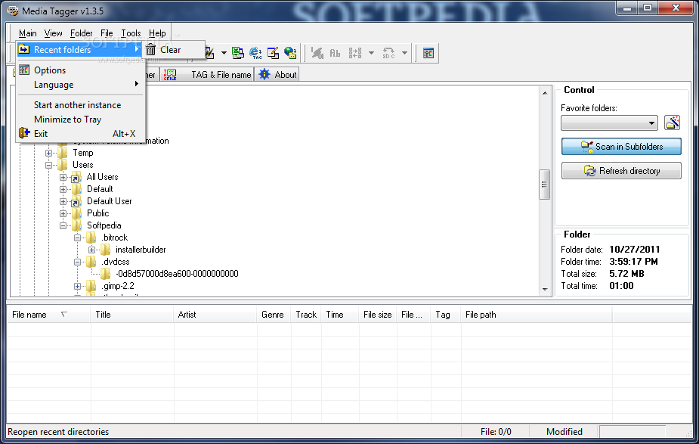
Task: Open the Folder menu
Action: (x=81, y=33)
